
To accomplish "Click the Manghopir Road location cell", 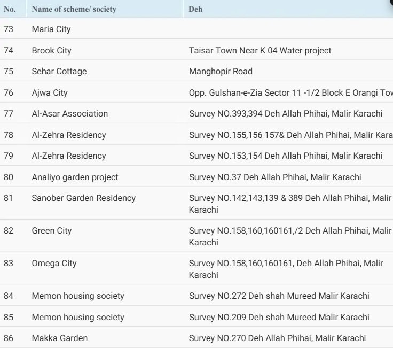I will 221,72.
